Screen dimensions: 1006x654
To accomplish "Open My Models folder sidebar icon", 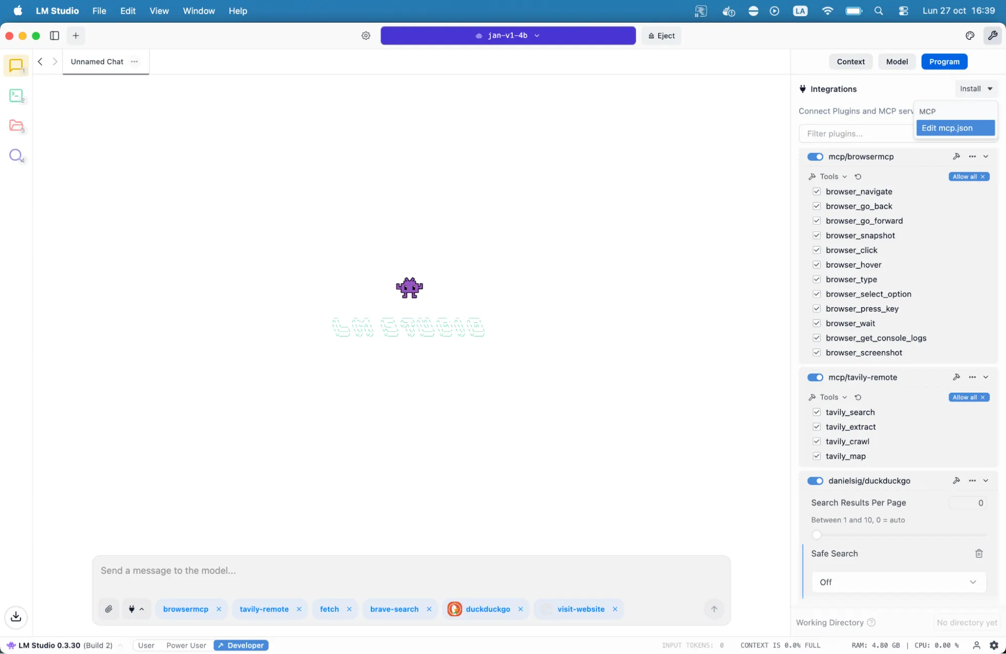I will (16, 125).
